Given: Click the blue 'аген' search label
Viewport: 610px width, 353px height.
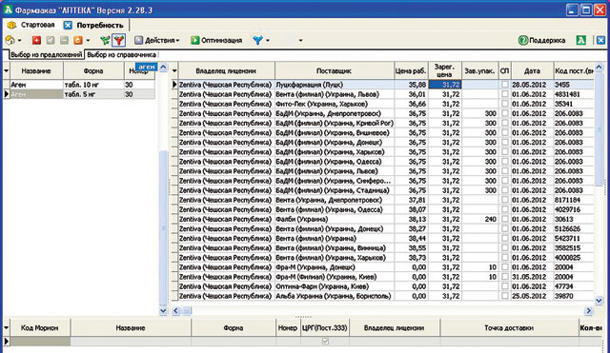Looking at the screenshot, I should pyautogui.click(x=147, y=67).
